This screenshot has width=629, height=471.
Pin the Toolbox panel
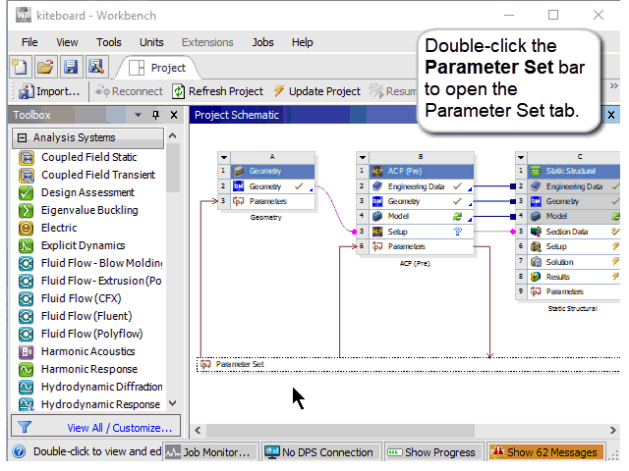click(x=155, y=116)
